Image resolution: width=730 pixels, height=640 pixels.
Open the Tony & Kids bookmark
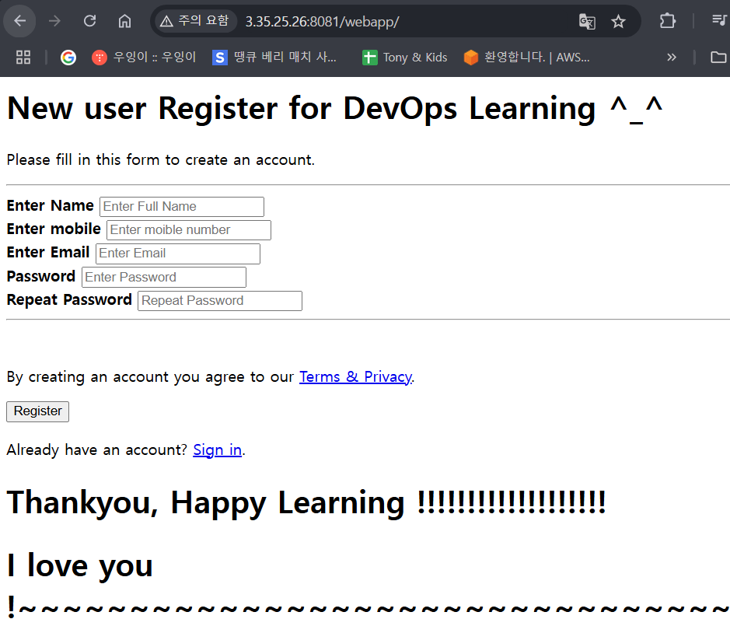pos(404,58)
